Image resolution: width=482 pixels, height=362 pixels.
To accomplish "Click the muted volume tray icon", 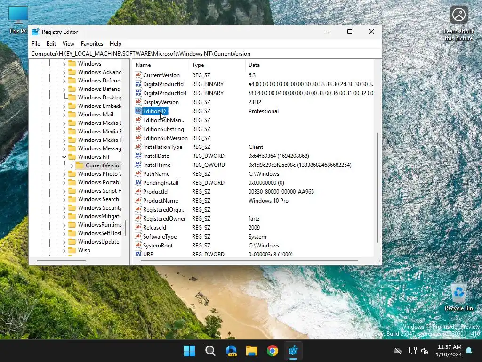I will [x=425, y=351].
